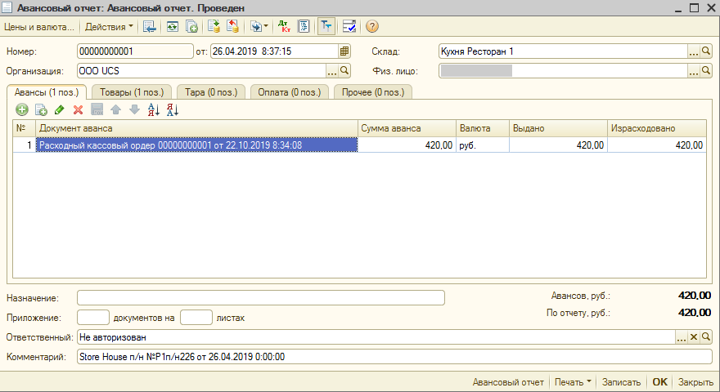
Task: Open the Печать dropdown menu
Action: click(573, 382)
